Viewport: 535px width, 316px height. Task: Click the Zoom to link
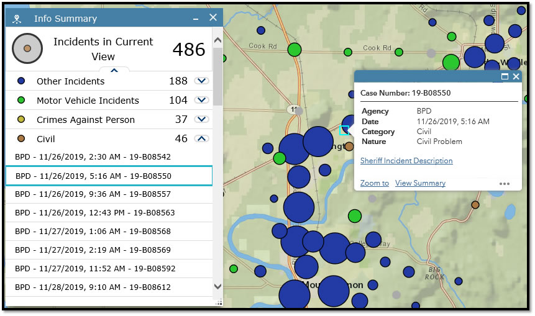tap(374, 183)
